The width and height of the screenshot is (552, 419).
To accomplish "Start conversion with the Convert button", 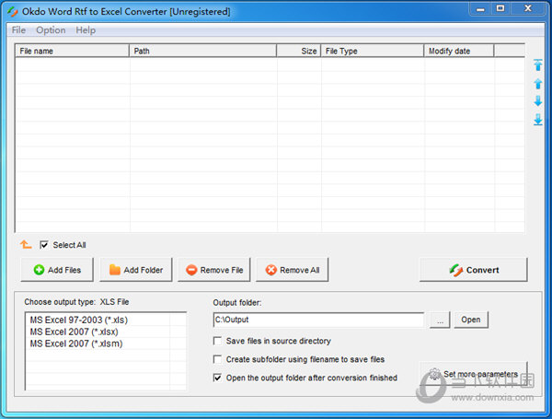I will click(x=474, y=270).
